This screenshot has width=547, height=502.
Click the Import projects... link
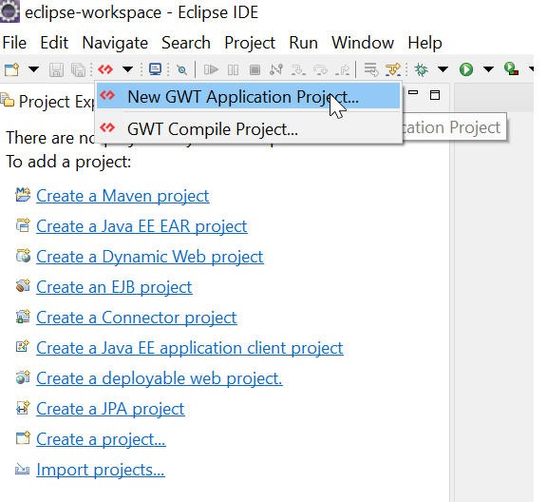pyautogui.click(x=101, y=470)
